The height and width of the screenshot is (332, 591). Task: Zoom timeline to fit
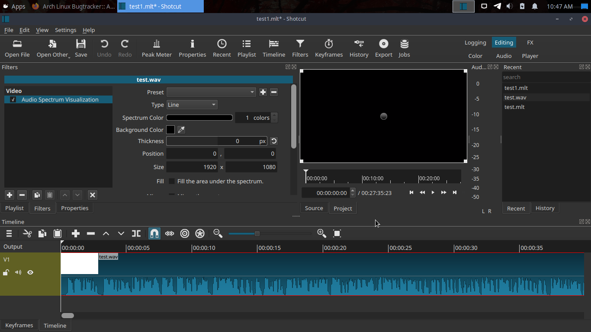click(337, 233)
